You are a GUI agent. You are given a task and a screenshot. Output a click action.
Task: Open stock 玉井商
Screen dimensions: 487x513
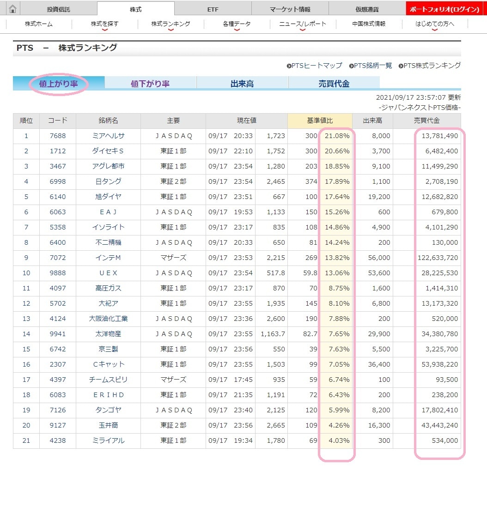tap(108, 425)
